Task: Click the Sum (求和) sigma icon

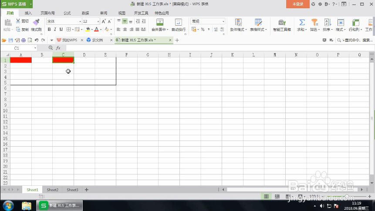Action: [302, 22]
